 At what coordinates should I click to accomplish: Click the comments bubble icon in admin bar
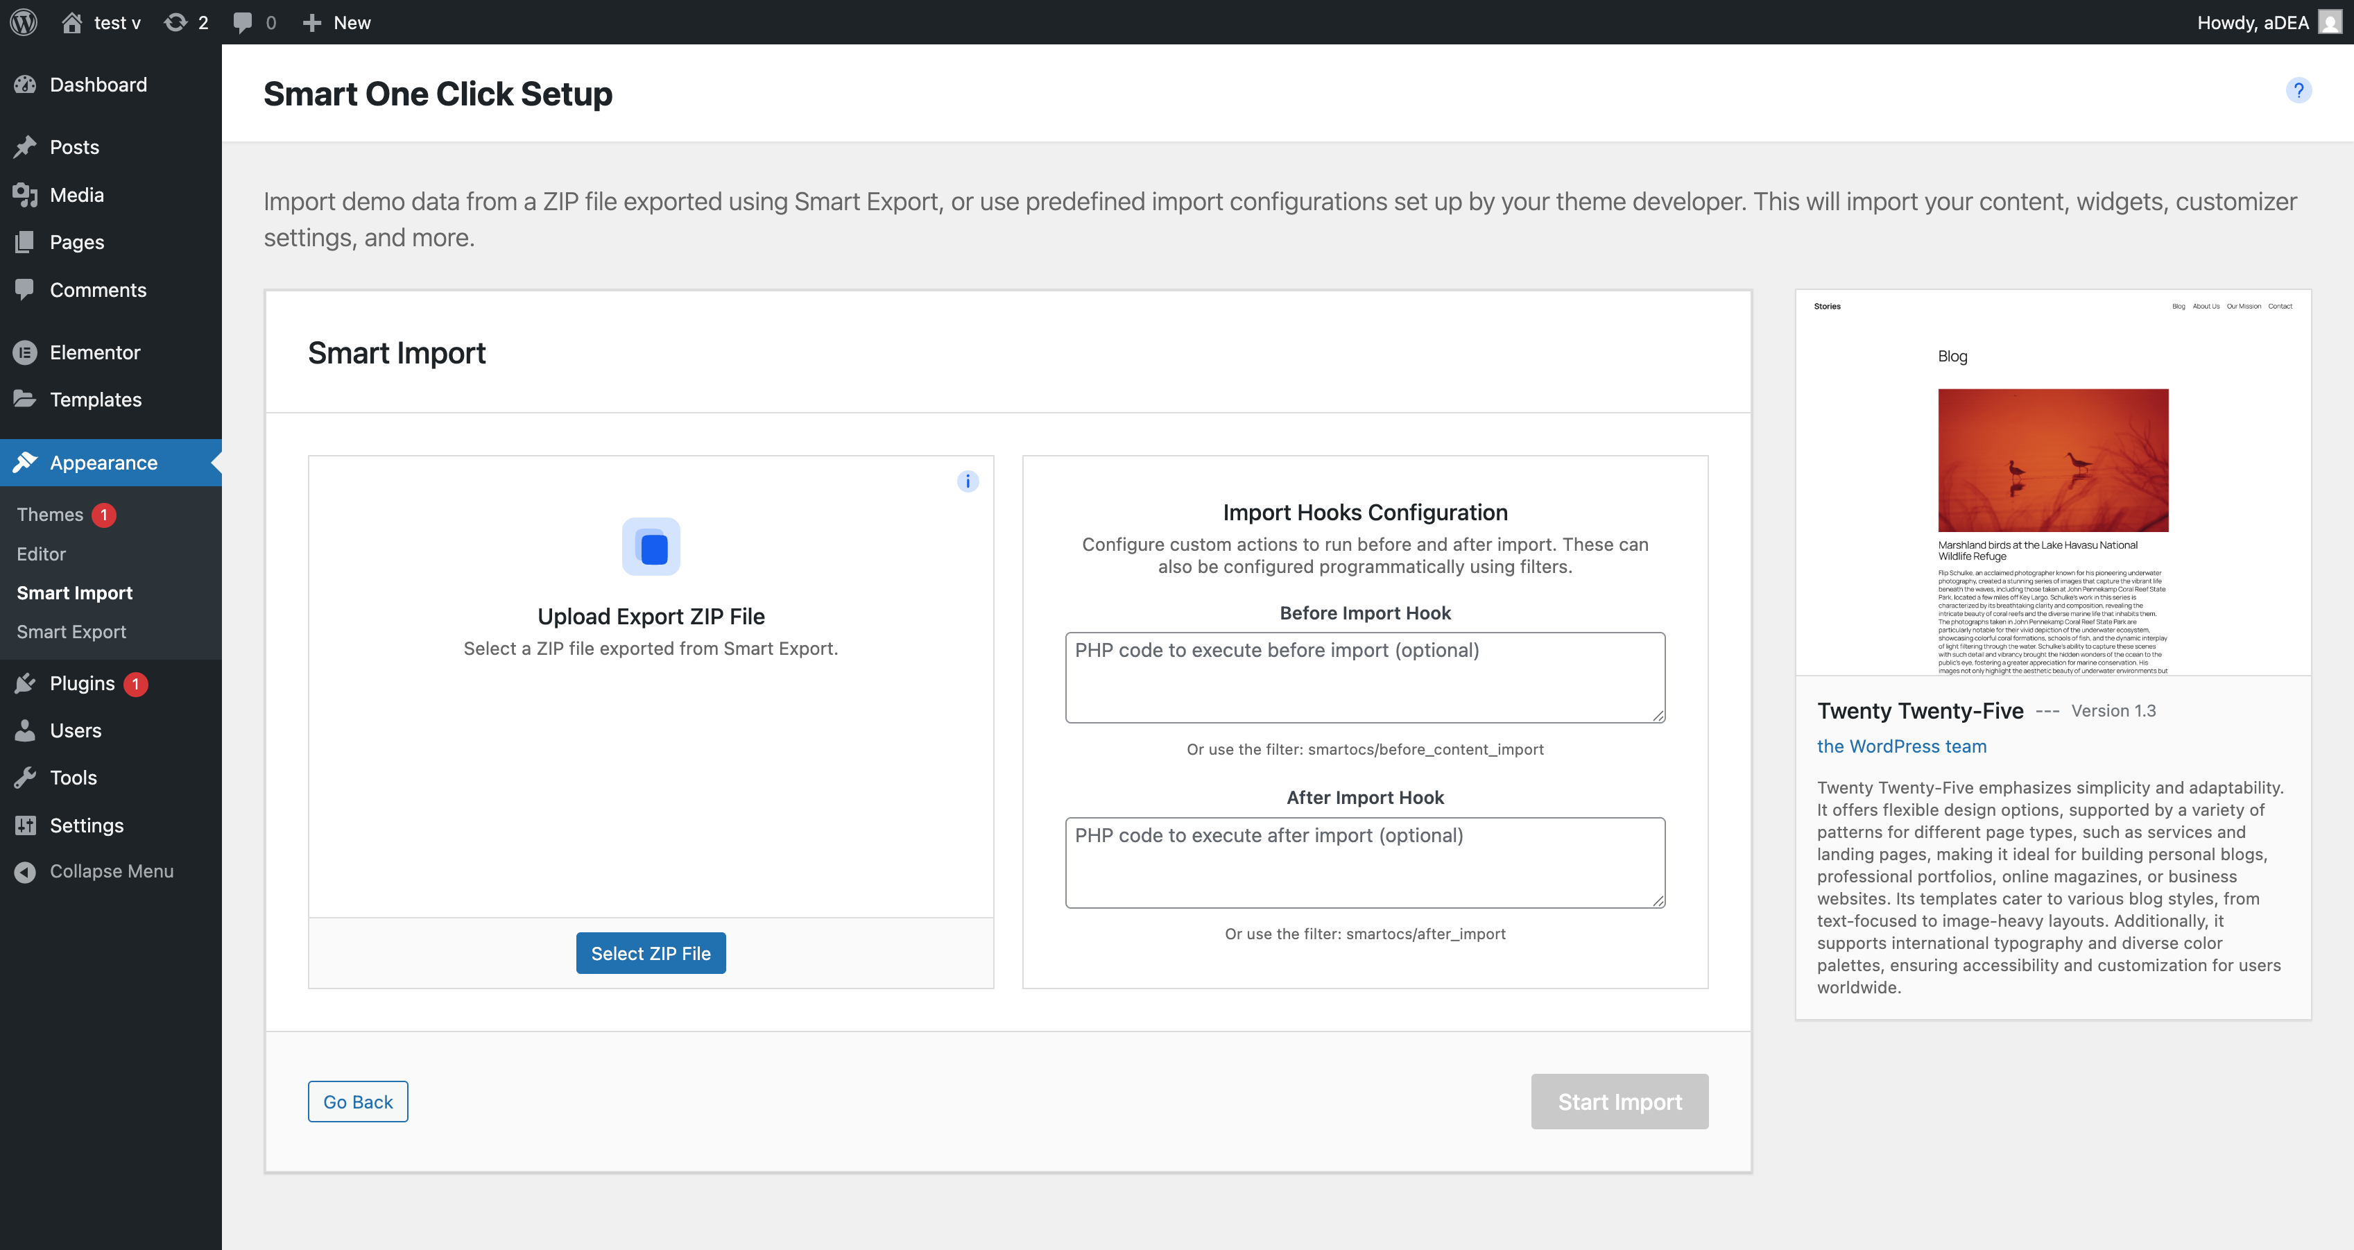click(243, 22)
